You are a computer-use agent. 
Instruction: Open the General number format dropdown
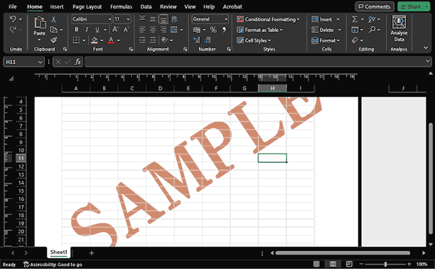[x=226, y=19]
